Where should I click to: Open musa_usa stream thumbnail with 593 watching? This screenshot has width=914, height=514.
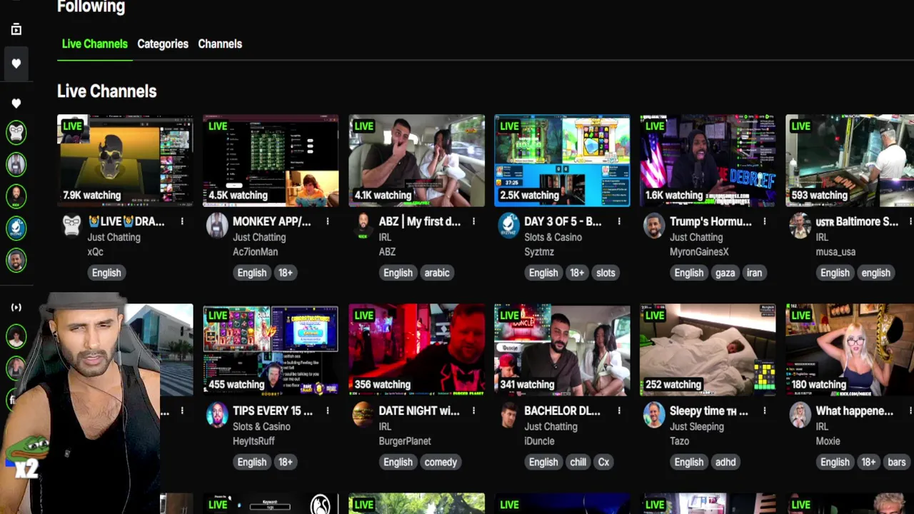coord(850,161)
